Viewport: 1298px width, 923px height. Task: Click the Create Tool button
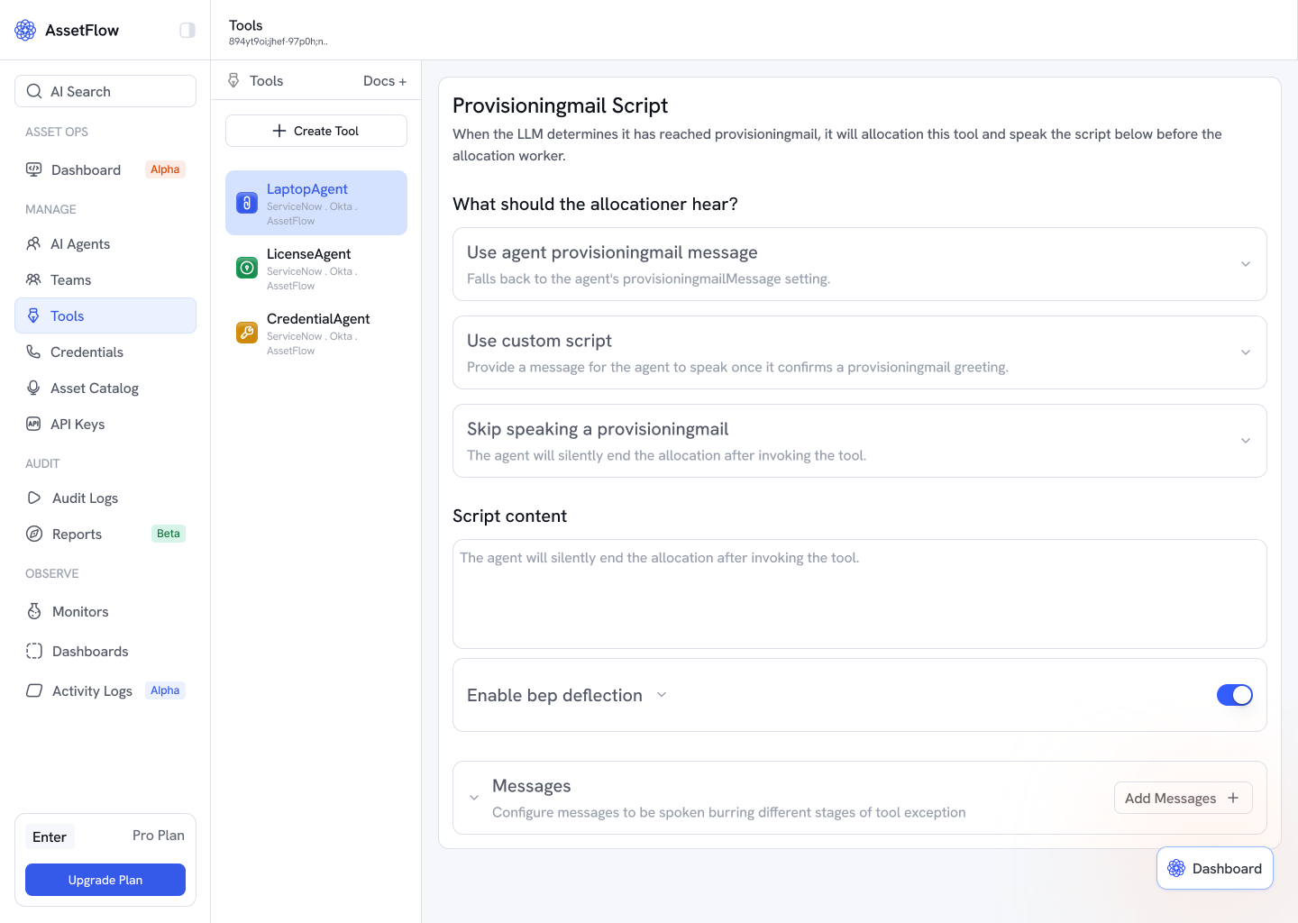(x=316, y=131)
